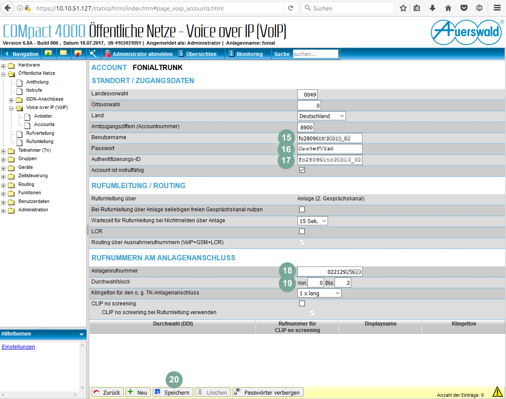
Task: Select Administration in the navigation tree
Action: (33, 210)
